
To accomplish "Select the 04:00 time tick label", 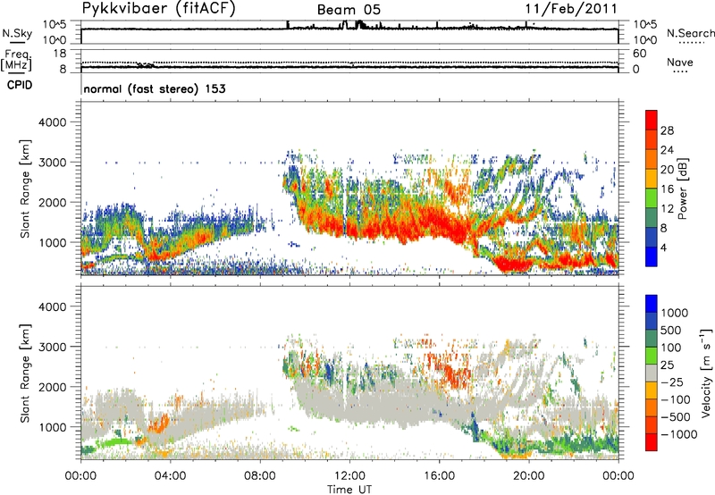I will pyautogui.click(x=170, y=476).
